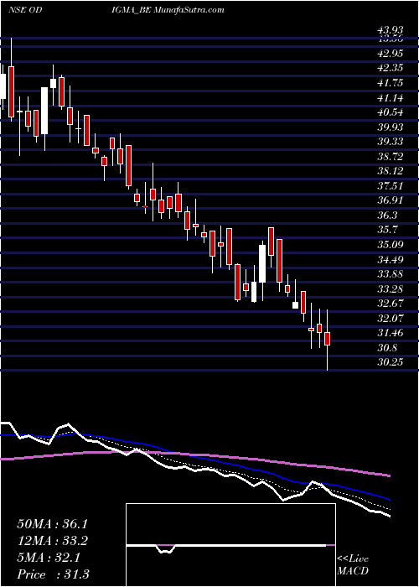Click the MACD histogram inset panel

pyautogui.click(x=230, y=545)
